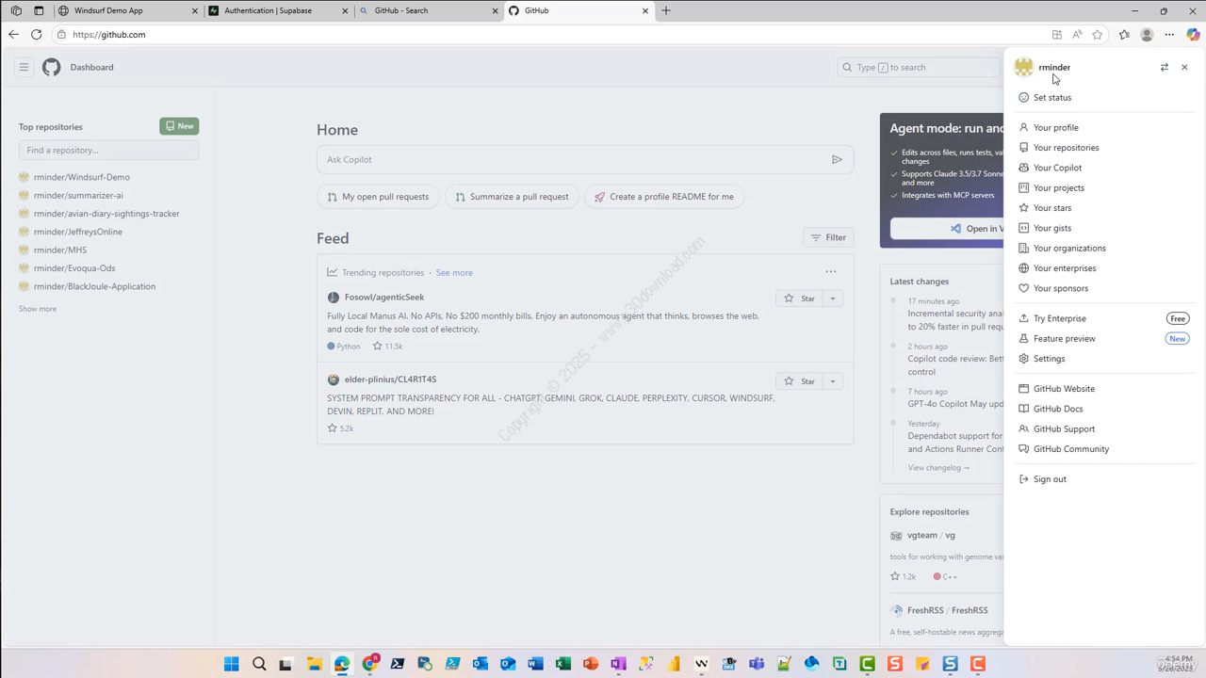
Task: Open GitHub Docs menu item
Action: pyautogui.click(x=1103, y=409)
